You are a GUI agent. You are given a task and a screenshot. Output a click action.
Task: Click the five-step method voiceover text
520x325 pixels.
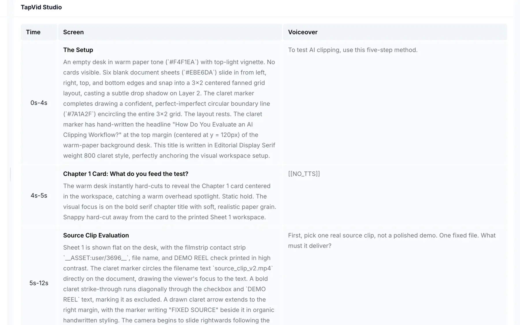tap(353, 50)
